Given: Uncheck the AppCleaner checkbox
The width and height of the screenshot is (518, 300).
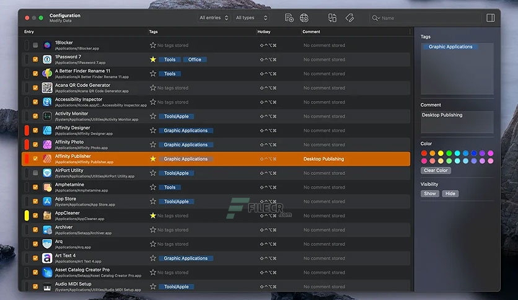Looking at the screenshot, I should pyautogui.click(x=35, y=216).
